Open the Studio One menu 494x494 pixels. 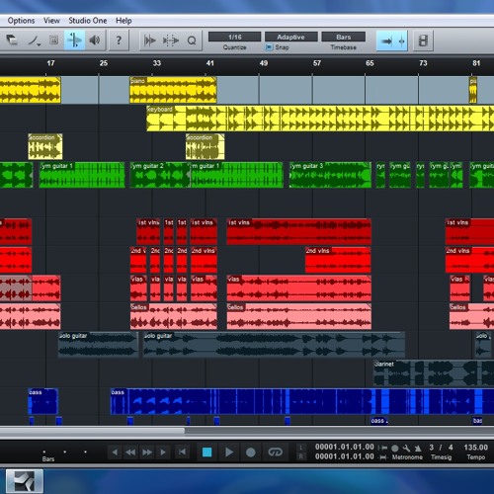point(88,21)
